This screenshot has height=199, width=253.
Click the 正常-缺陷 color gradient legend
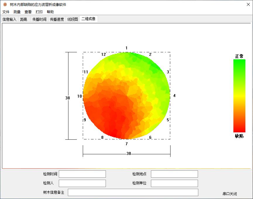(239, 96)
